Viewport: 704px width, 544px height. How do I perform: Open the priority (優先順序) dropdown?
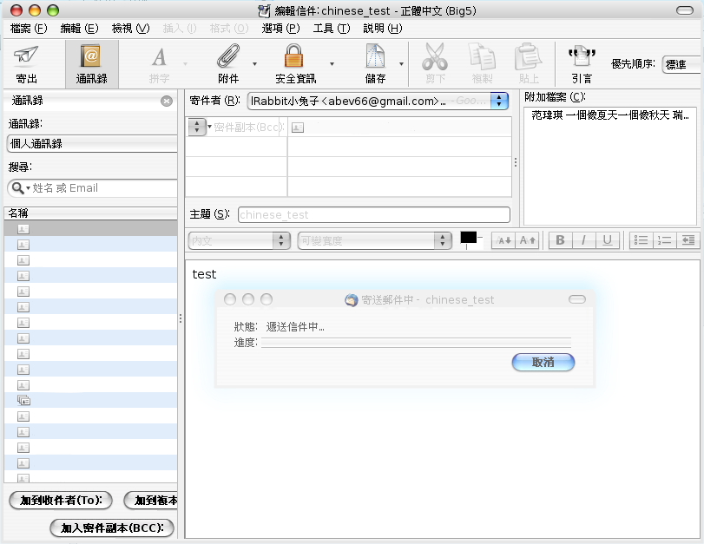coord(681,64)
